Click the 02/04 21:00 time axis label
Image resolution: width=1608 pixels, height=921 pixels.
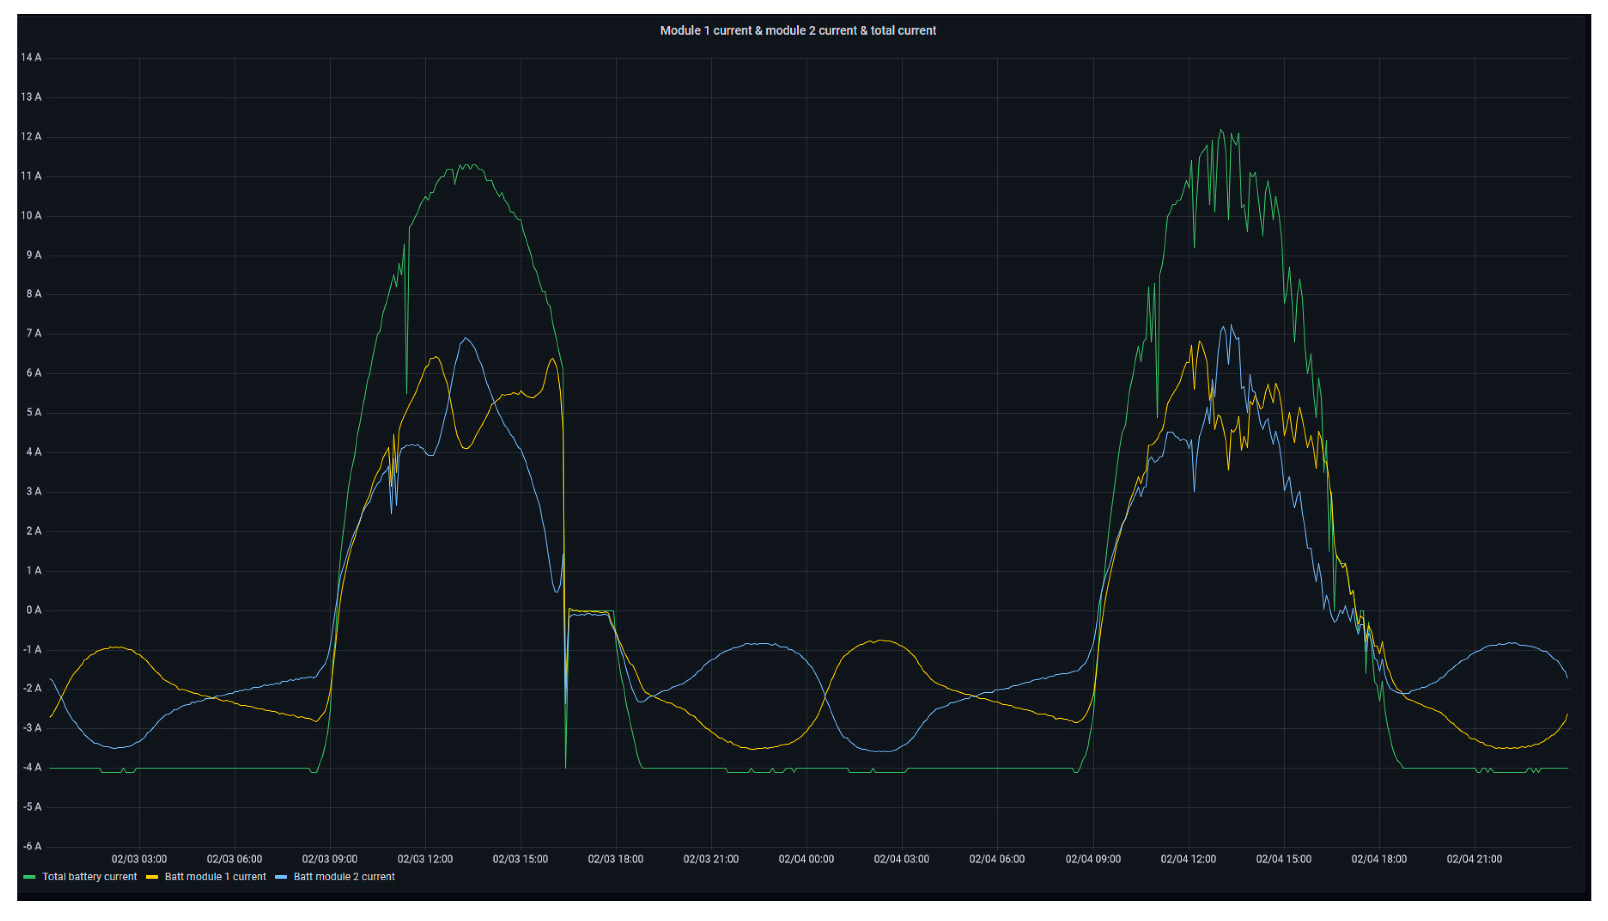[x=1474, y=859]
